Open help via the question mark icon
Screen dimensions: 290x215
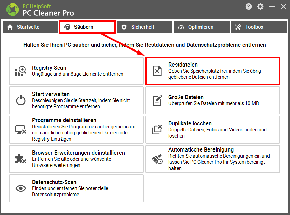coord(249,6)
